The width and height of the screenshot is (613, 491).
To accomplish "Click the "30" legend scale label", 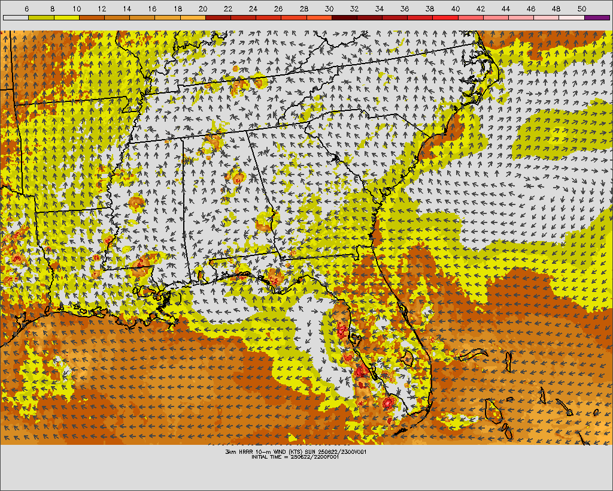I will (x=329, y=8).
